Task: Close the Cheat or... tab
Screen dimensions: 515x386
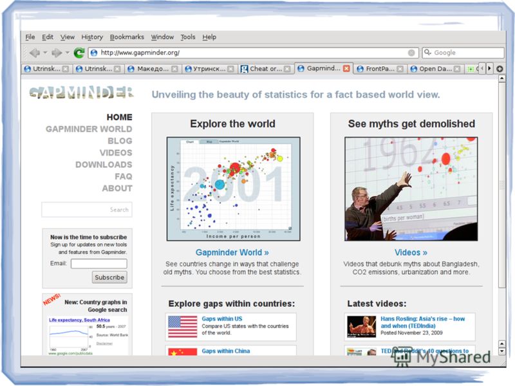Action: coord(287,69)
